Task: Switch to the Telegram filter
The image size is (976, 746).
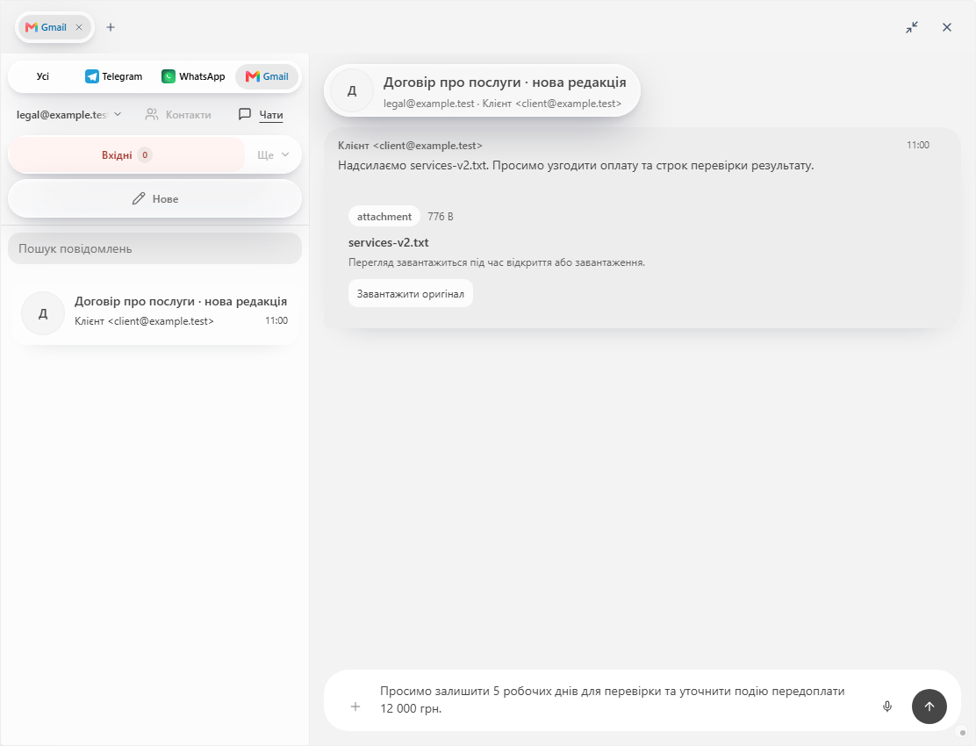Action: pos(113,76)
